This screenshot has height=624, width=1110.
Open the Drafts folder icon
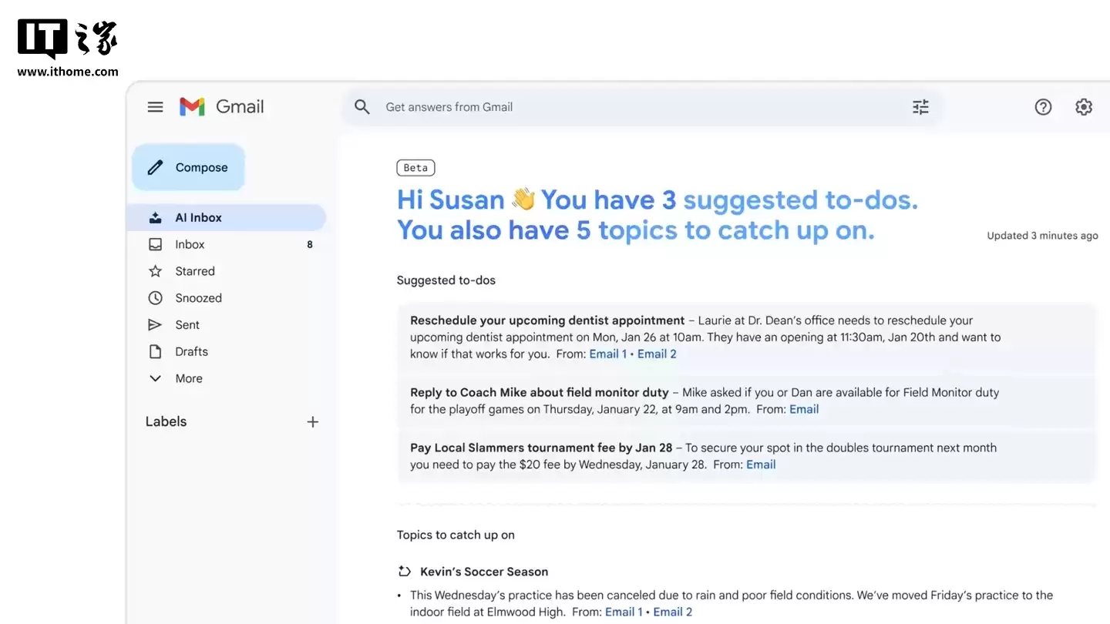156,351
